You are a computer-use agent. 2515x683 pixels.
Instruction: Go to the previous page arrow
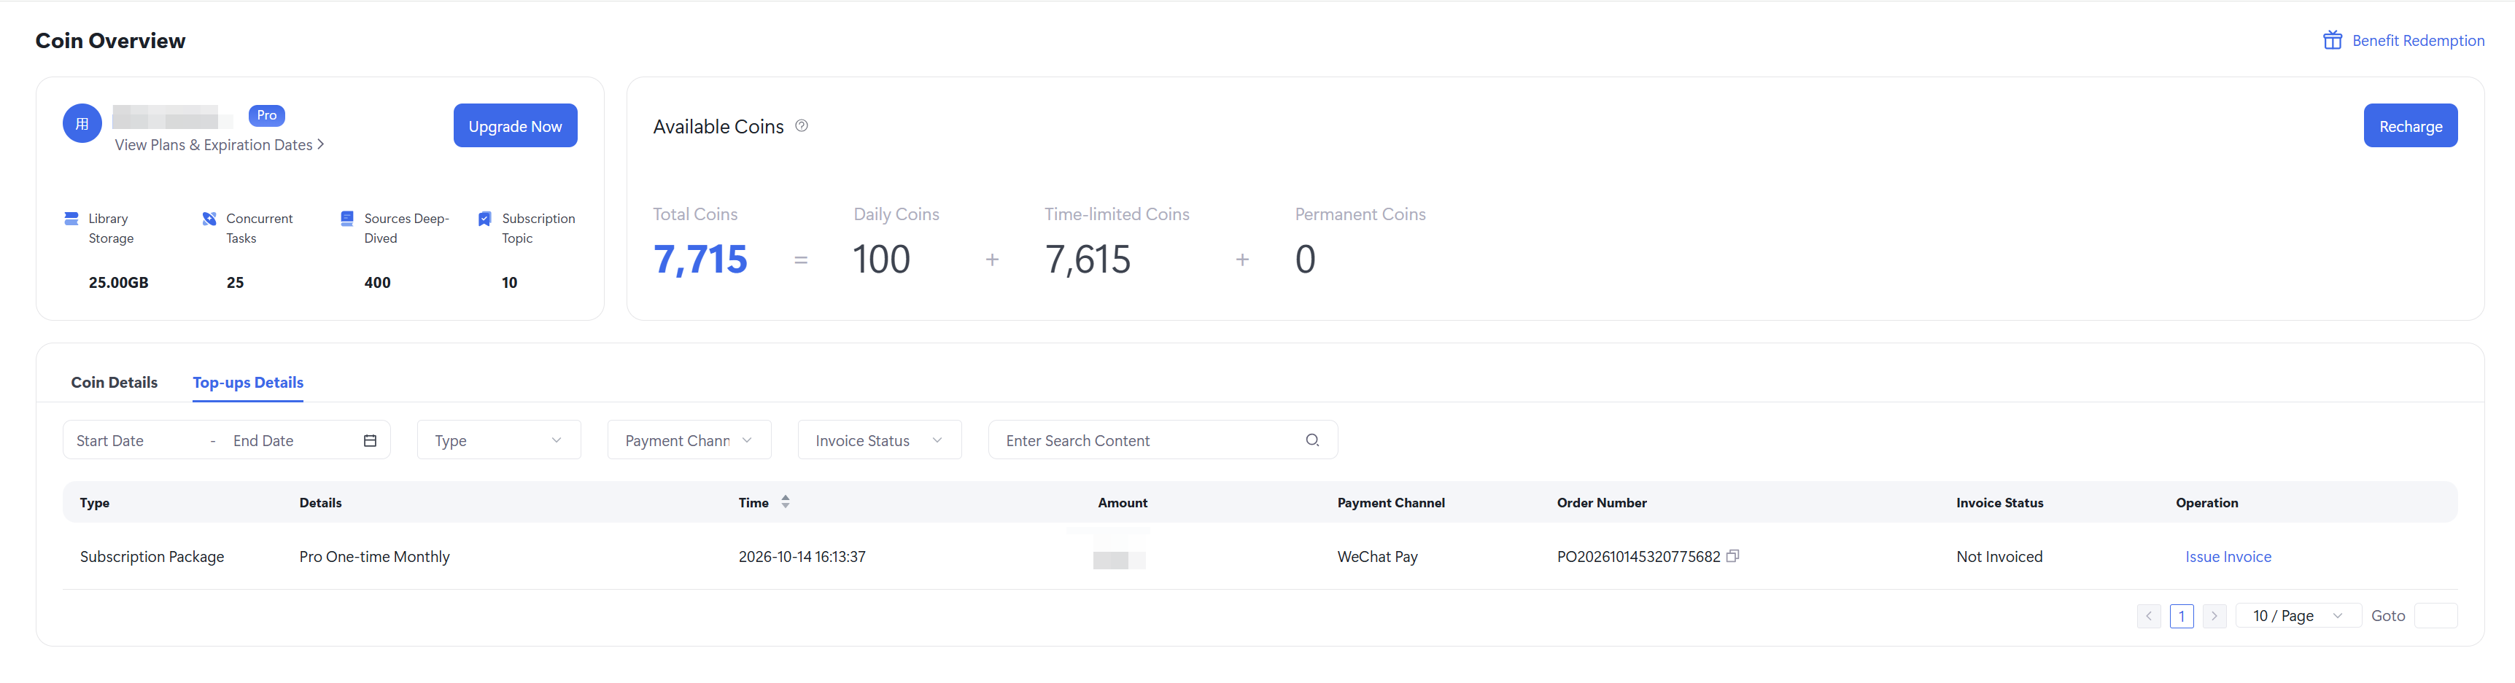coord(2149,616)
